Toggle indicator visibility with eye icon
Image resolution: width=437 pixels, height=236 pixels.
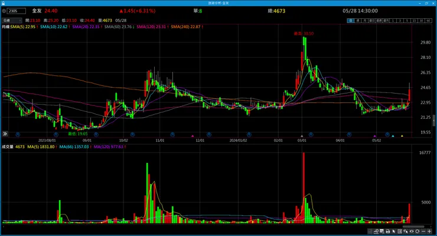(x=412, y=231)
